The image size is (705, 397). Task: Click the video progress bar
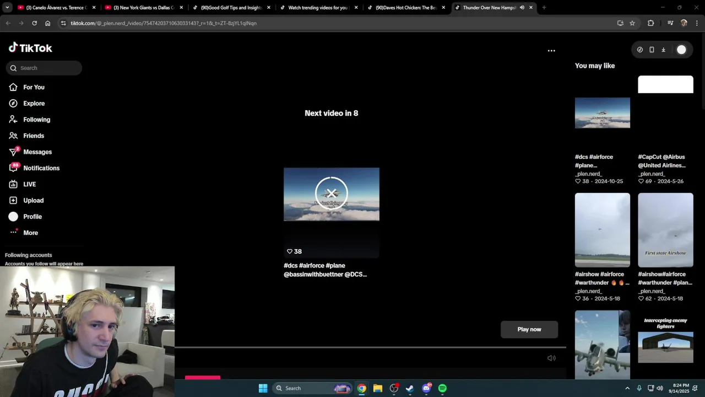[x=370, y=347]
